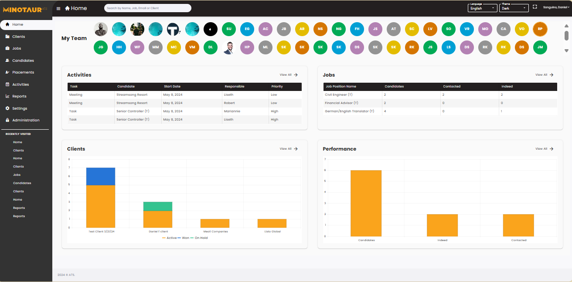Open the Sanguino, Daniel user menu
Viewport: 572px width, 282px height.
click(556, 7)
